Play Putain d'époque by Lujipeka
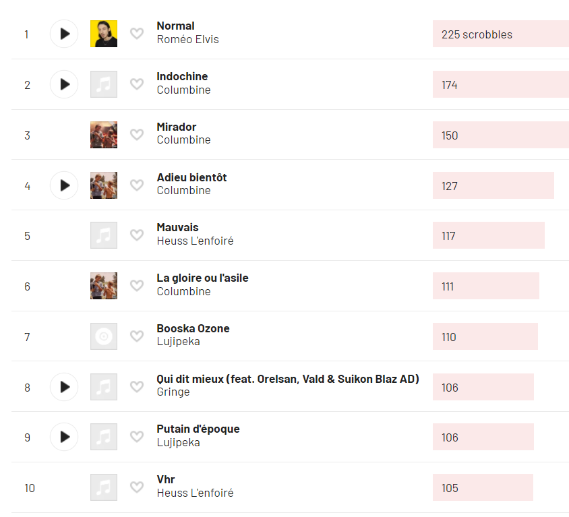 click(x=64, y=437)
